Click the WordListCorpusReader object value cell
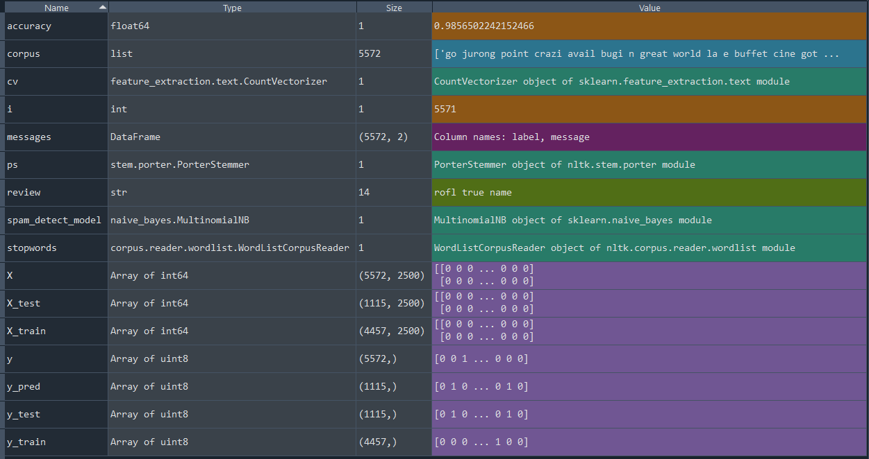This screenshot has height=459, width=869. [x=614, y=248]
